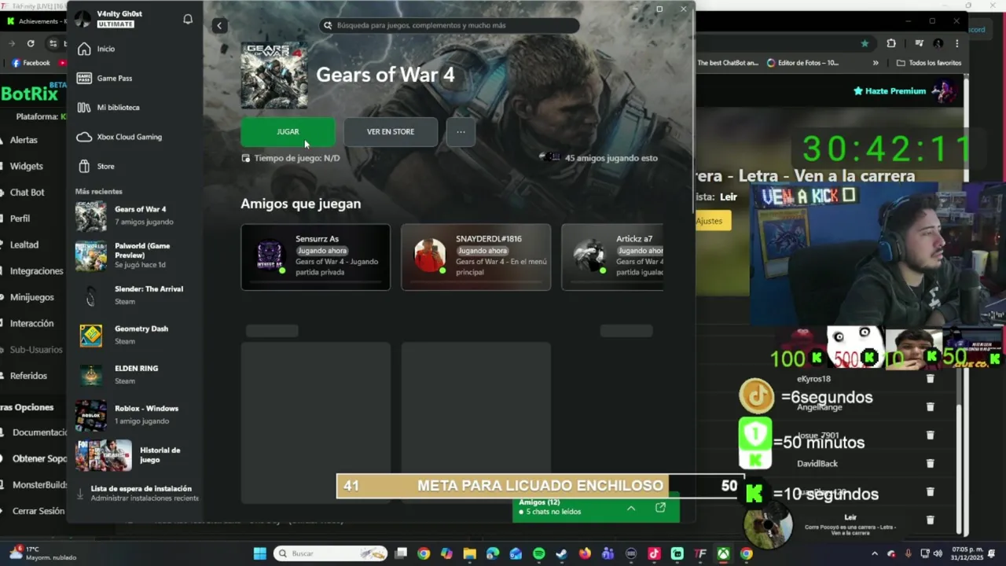Delete DavidBack queue entry trash icon

pos(930,464)
